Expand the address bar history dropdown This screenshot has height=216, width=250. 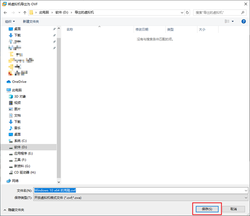coord(182,13)
